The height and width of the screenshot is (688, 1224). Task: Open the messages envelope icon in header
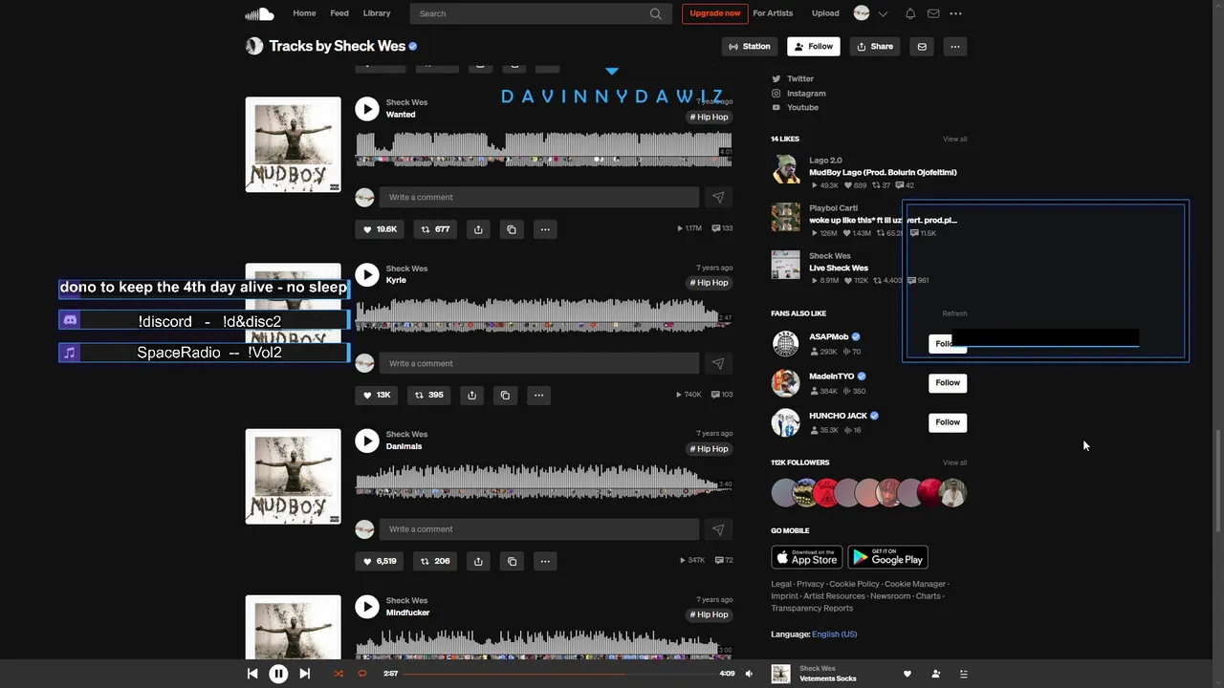click(x=933, y=13)
